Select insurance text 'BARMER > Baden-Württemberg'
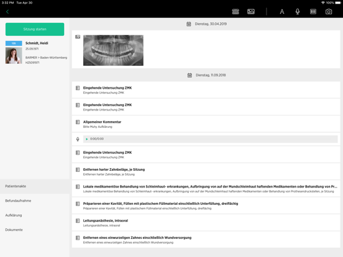This screenshot has height=257, width=343. [46, 58]
